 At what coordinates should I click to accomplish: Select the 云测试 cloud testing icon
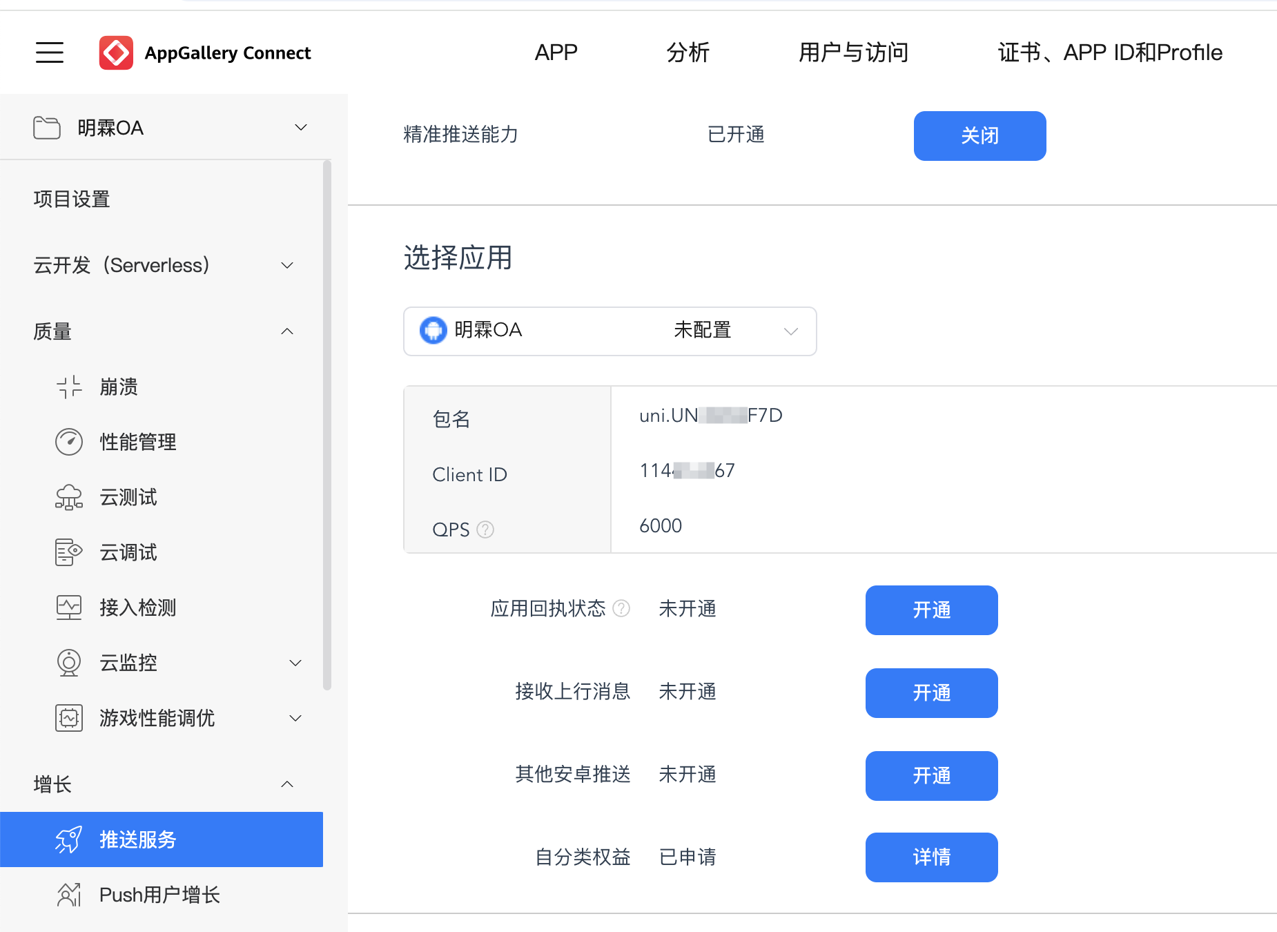pos(68,496)
